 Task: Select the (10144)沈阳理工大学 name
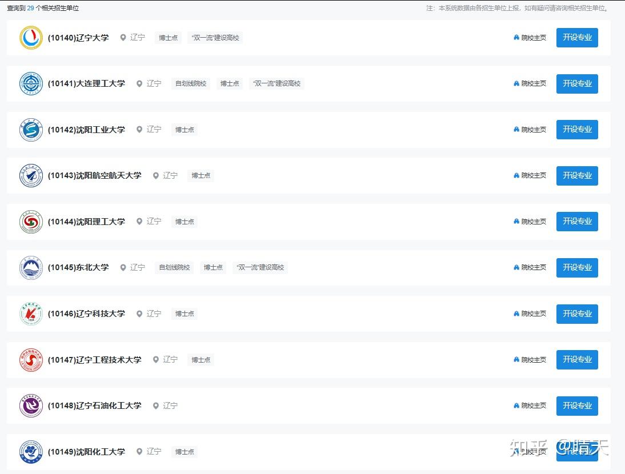[x=86, y=222]
